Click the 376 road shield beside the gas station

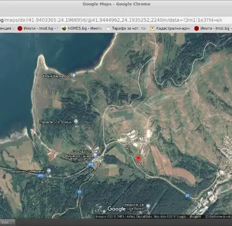(91, 164)
